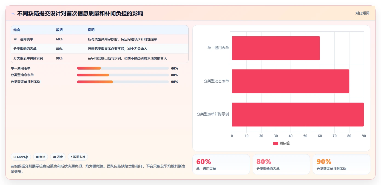Click the 60% cell in the table
The image size is (381, 185).
59,39
